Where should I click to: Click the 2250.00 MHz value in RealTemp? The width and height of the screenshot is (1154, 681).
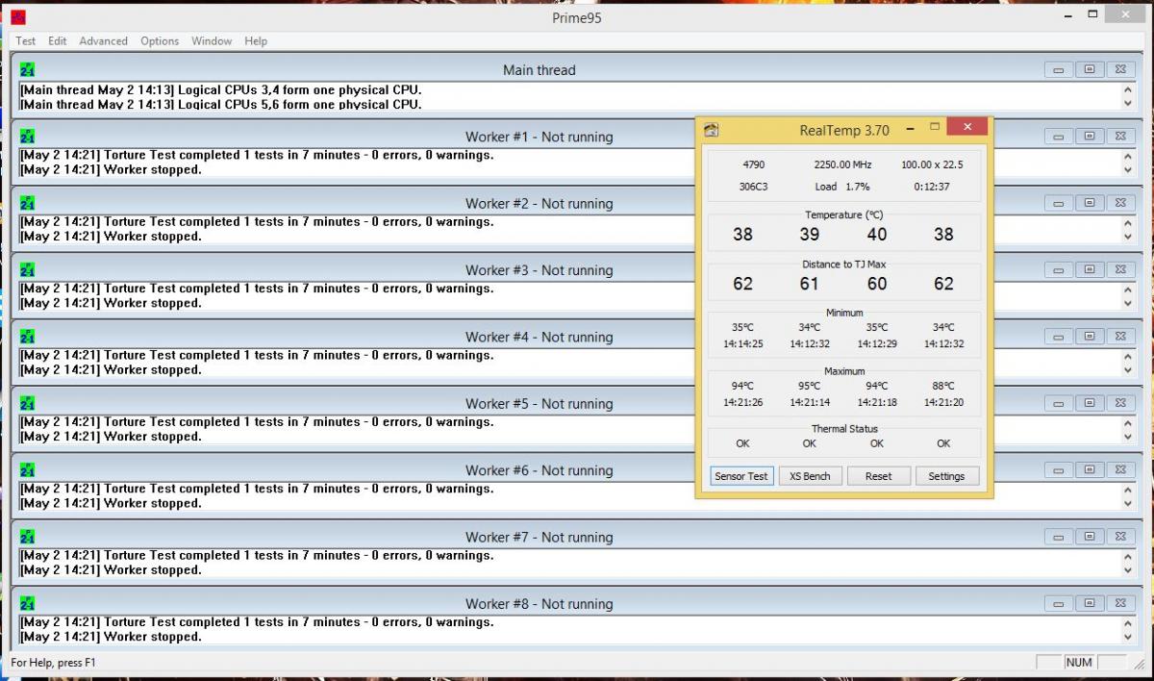[842, 164]
